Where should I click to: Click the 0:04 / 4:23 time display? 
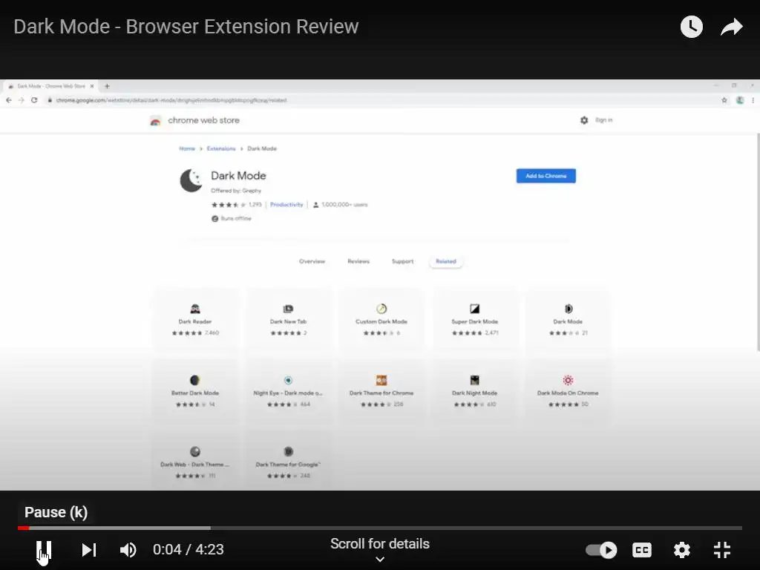click(188, 550)
